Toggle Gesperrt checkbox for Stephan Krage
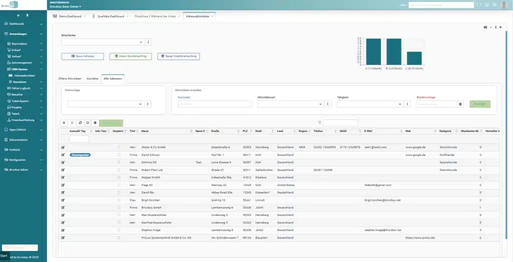 click(x=119, y=230)
